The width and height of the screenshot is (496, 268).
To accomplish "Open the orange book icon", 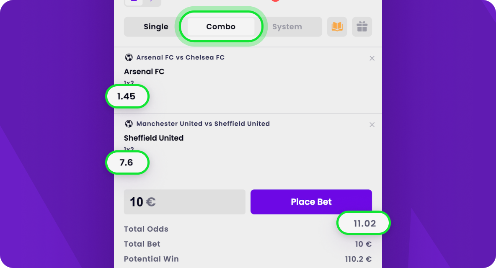I will (337, 27).
